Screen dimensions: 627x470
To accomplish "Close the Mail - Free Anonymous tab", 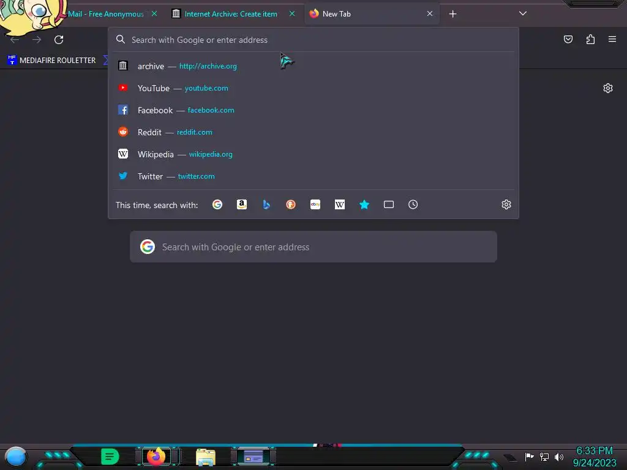I will click(x=154, y=13).
